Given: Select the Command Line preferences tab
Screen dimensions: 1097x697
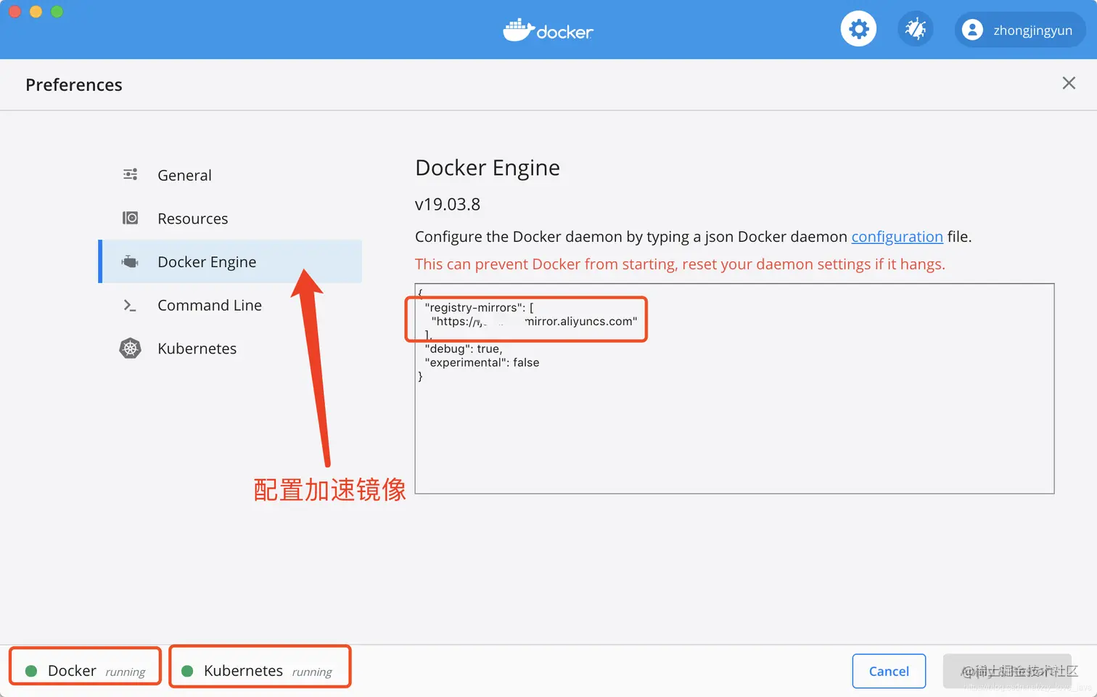Looking at the screenshot, I should point(230,305).
